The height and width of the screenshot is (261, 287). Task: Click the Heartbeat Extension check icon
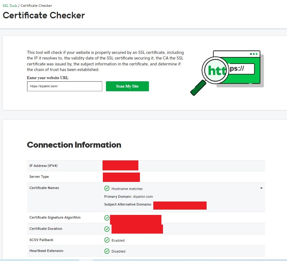(107, 251)
